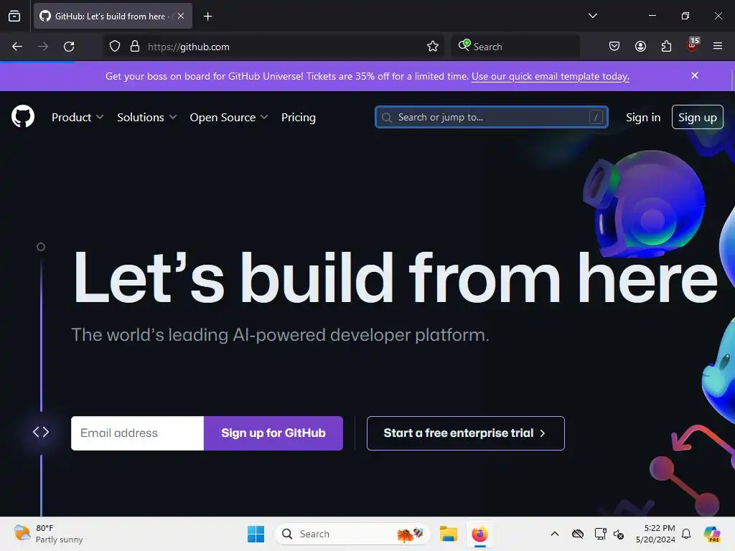
Task: Open Firefox recent browsing tab list icon
Action: point(14,16)
